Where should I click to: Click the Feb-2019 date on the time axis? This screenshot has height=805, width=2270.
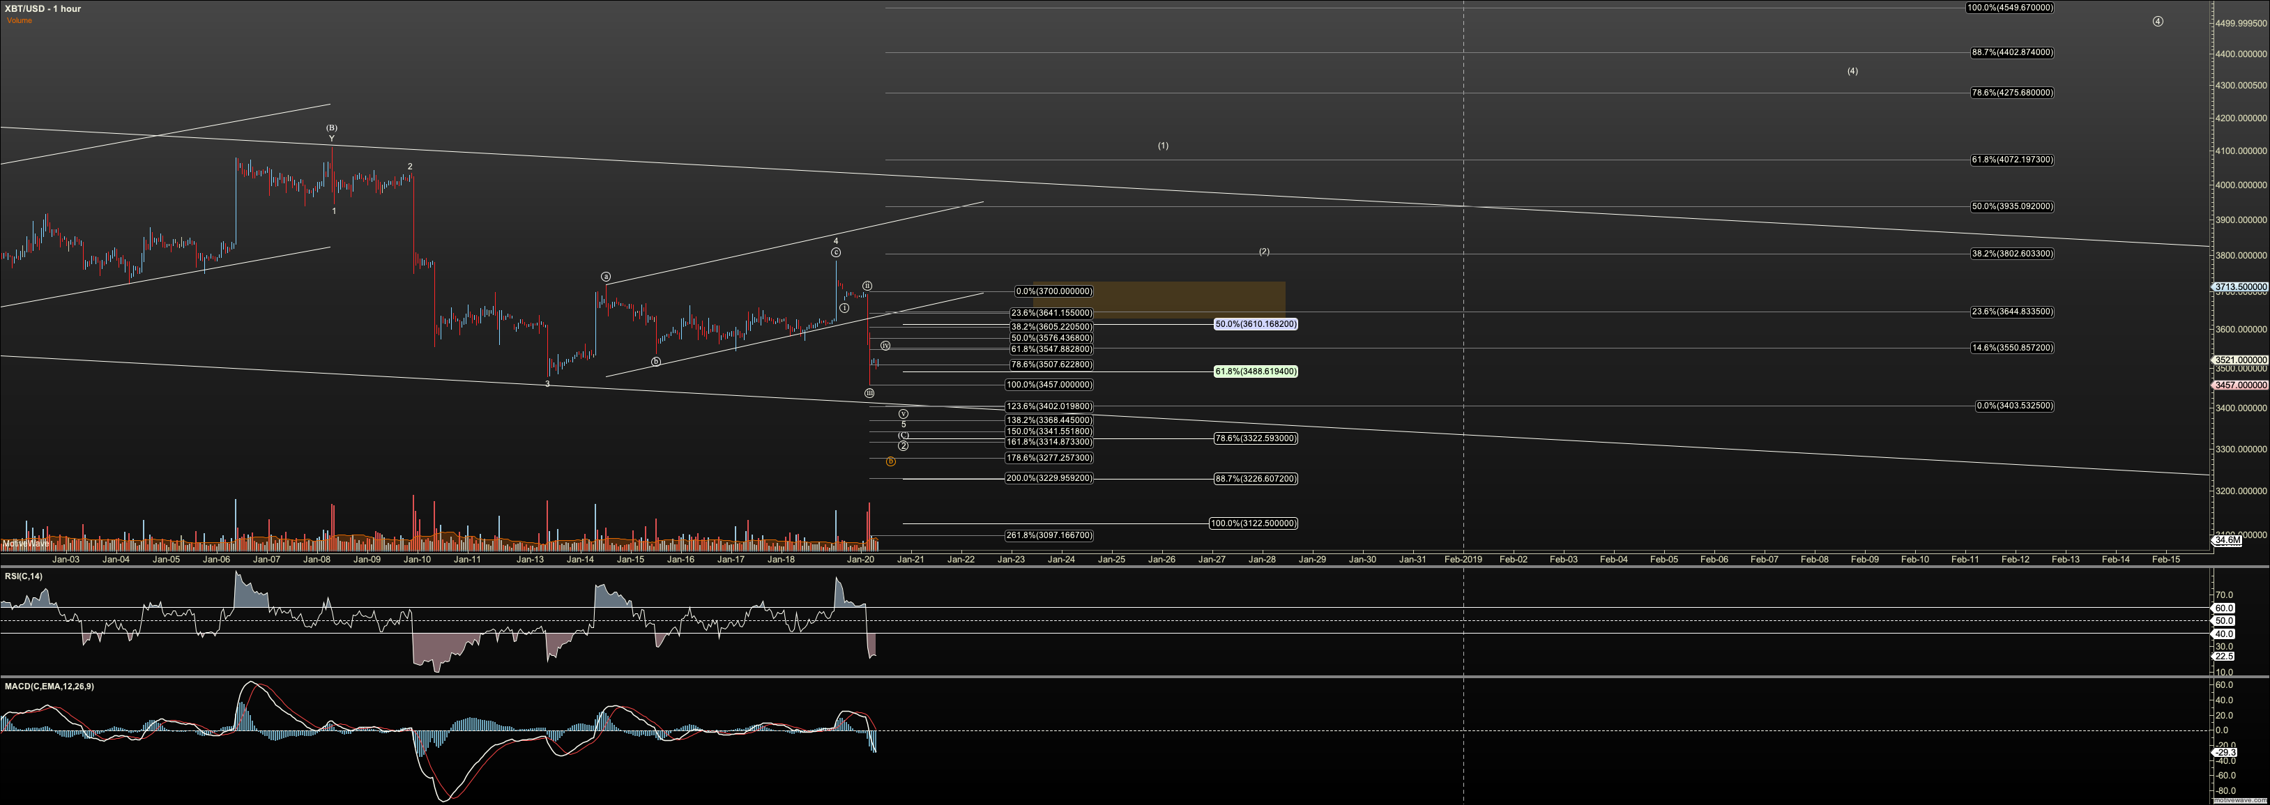(x=1463, y=559)
